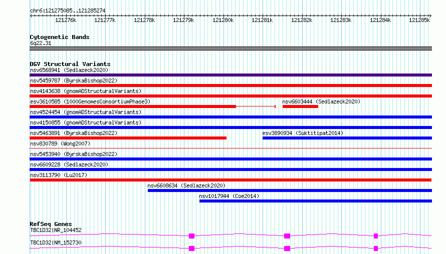Click ruler position 121282k
The image size is (446, 254).
click(x=302, y=20)
